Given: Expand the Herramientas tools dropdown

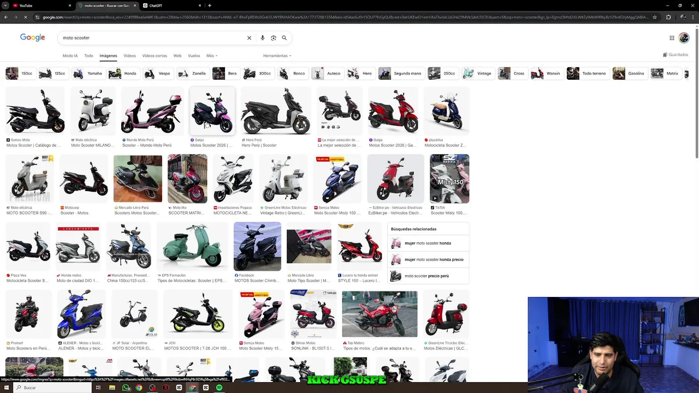Looking at the screenshot, I should coord(277,56).
